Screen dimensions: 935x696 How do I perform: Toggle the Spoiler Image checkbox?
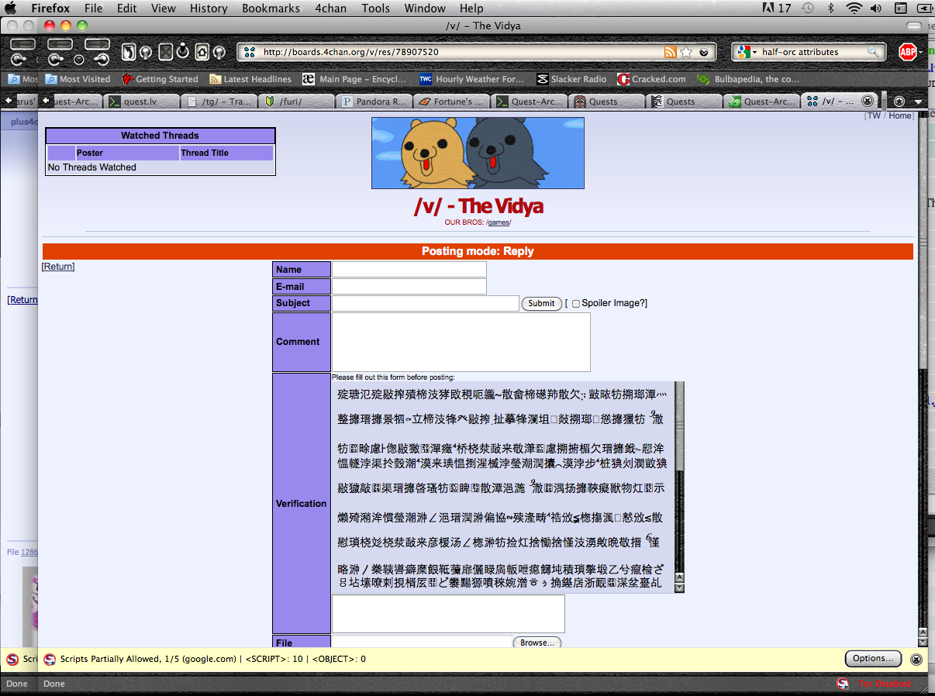[x=576, y=304]
